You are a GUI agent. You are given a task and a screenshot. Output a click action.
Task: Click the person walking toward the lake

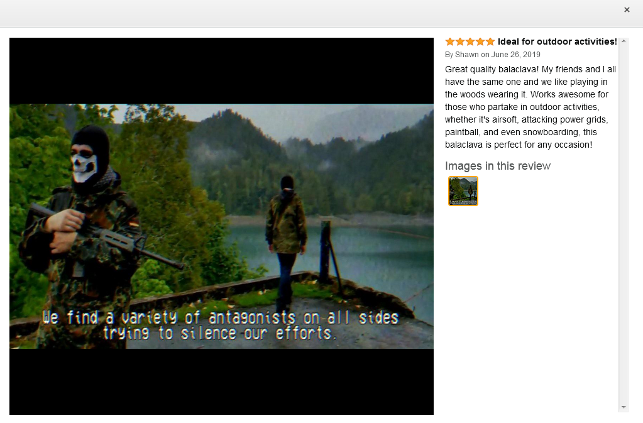tap(286, 242)
